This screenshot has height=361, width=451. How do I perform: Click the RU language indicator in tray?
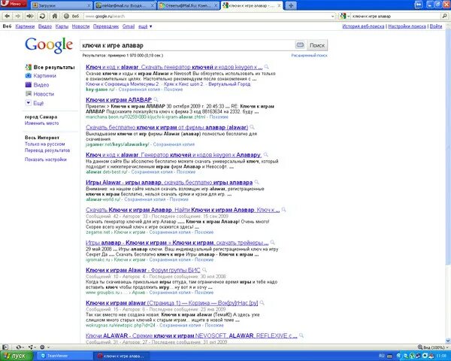pos(382,356)
